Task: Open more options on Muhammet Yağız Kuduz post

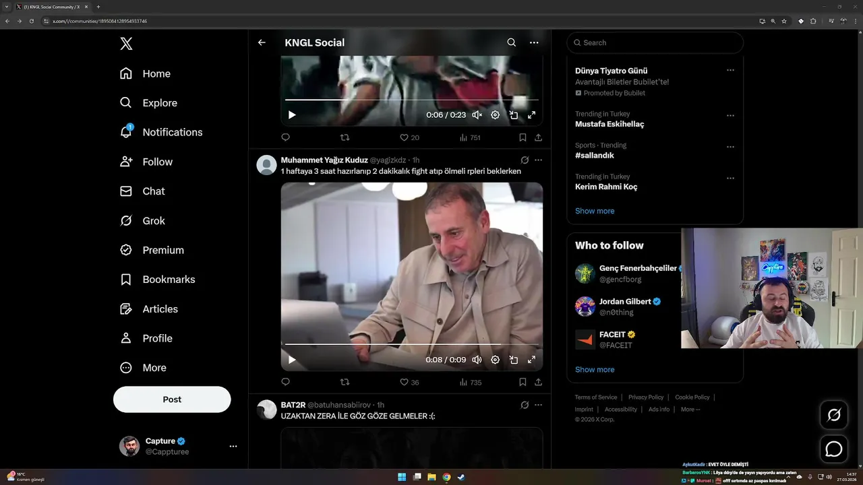Action: tap(538, 160)
